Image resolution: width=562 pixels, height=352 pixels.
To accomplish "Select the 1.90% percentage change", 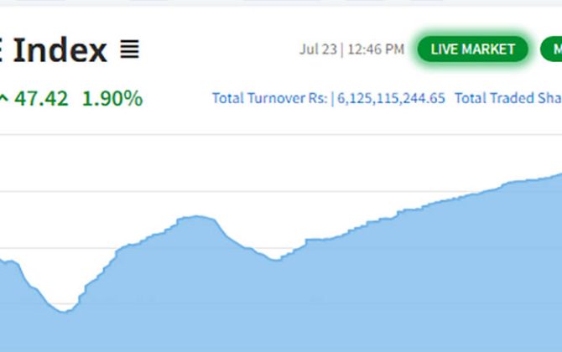I will pyautogui.click(x=112, y=99).
